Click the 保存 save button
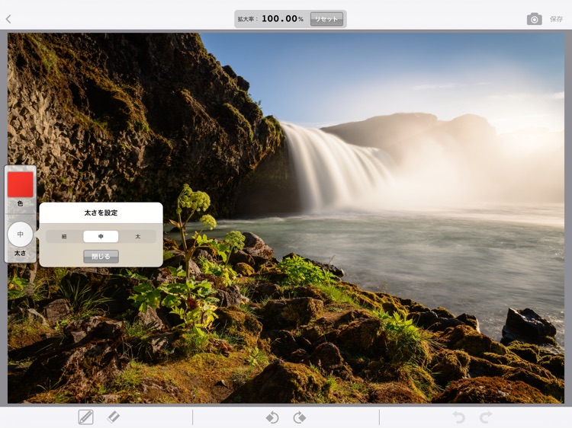Image resolution: width=572 pixels, height=428 pixels. coord(556,19)
